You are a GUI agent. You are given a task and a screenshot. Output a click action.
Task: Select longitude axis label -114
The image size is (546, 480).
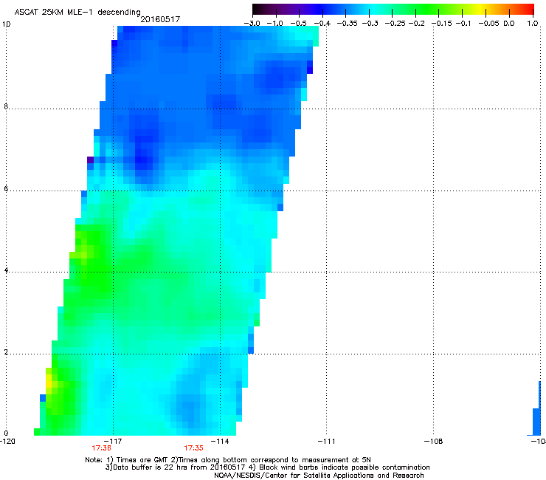220,442
